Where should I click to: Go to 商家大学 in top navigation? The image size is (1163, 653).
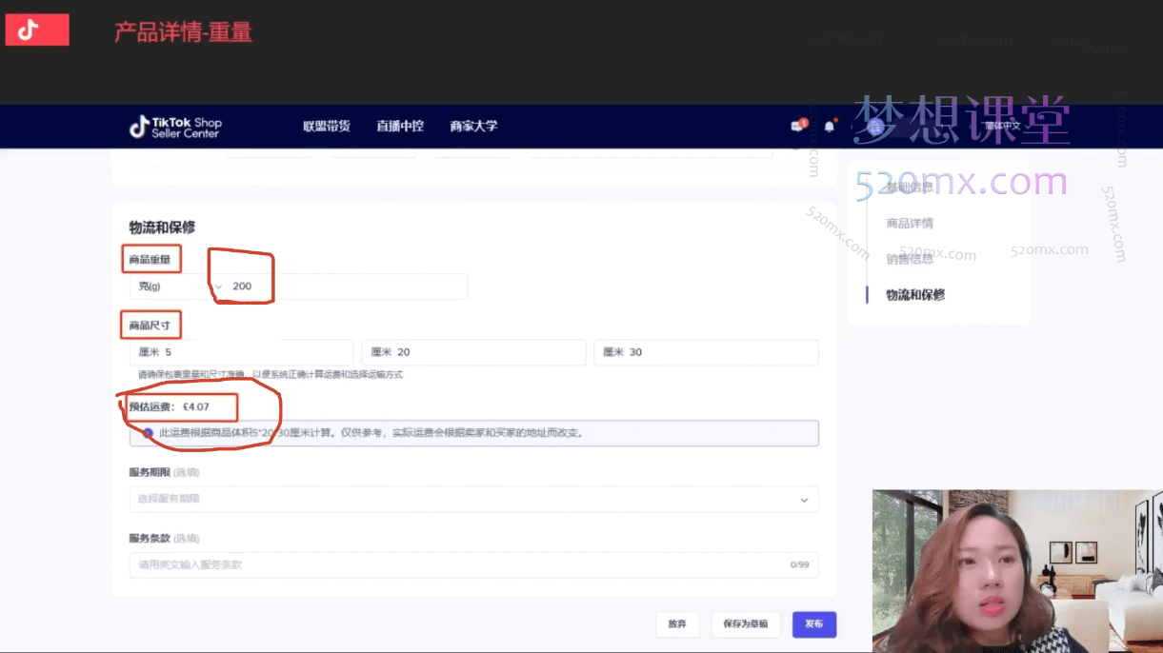click(x=473, y=126)
